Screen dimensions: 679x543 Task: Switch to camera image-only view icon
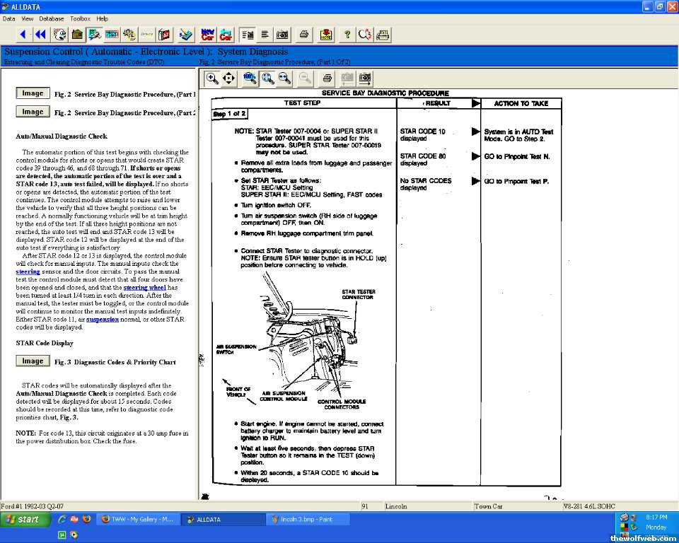click(282, 34)
